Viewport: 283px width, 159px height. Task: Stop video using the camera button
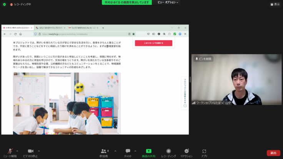pos(30,151)
